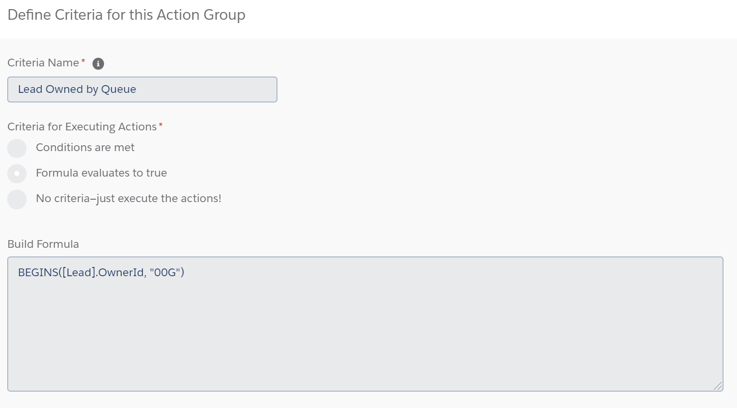Click the 'Build Formula' label
This screenshot has width=737, height=408.
43,244
